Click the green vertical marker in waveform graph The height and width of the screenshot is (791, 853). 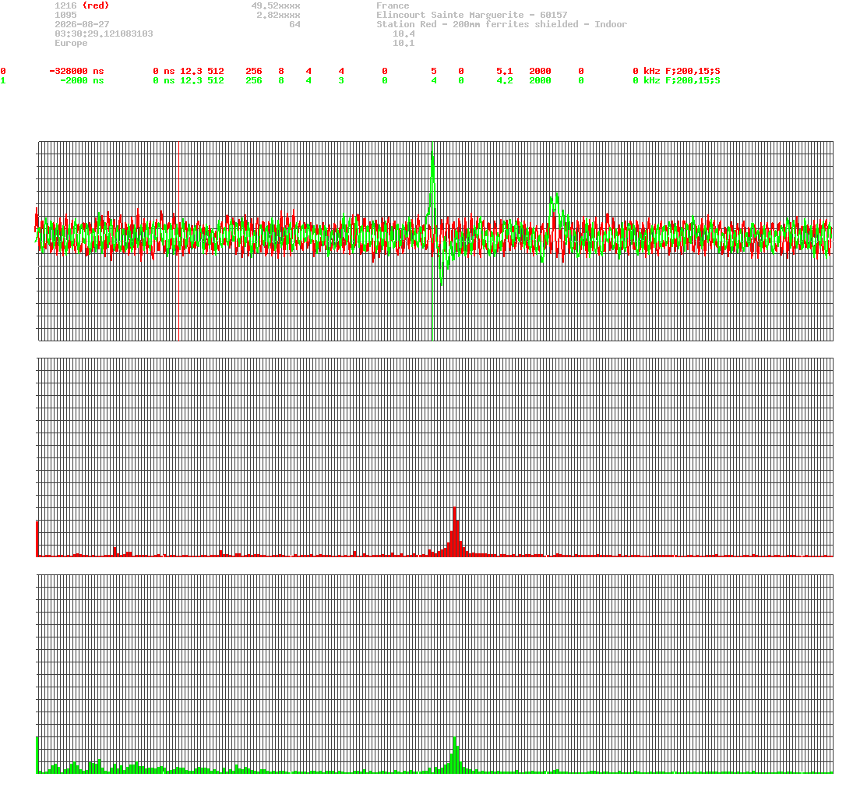[x=432, y=241]
